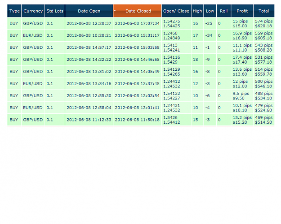The width and height of the screenshot is (281, 224).
Task: Click the Low value -25
Action: click(209, 23)
